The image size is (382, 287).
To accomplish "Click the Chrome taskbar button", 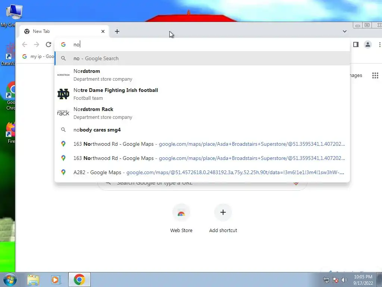I will pos(79,280).
